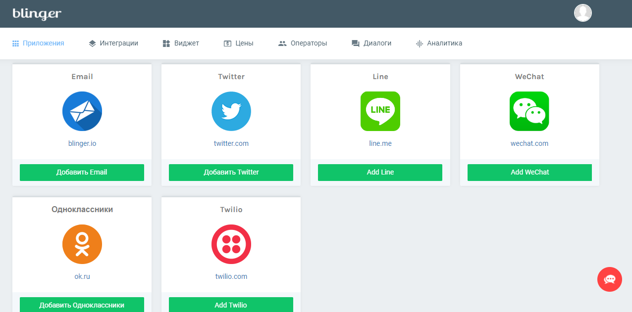Click the Email card title
This screenshot has width=632, height=312.
coord(82,77)
